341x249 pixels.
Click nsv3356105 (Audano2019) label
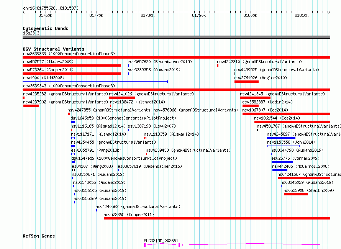tap(100, 190)
